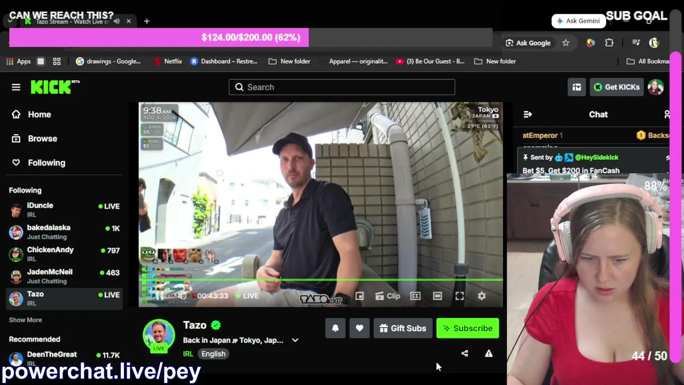
Task: Click the Gift Subs button
Action: coord(403,328)
